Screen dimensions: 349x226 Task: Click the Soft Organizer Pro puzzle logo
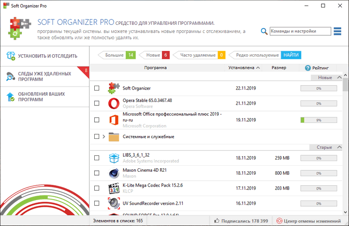pyautogui.click(x=19, y=28)
